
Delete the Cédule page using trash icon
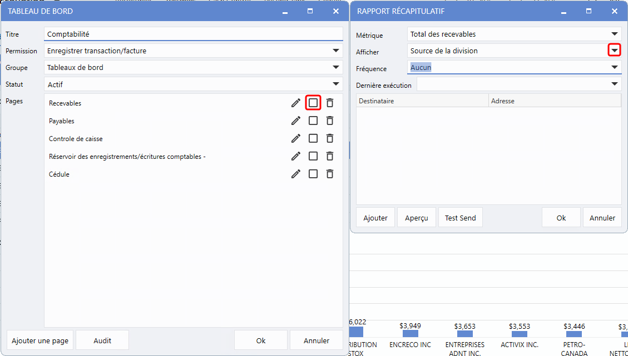point(330,174)
